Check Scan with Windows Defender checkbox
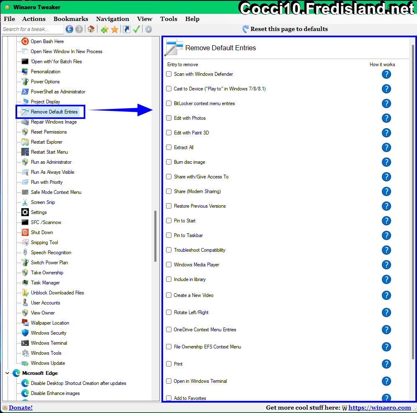Image resolution: width=417 pixels, height=413 pixels. click(x=169, y=74)
